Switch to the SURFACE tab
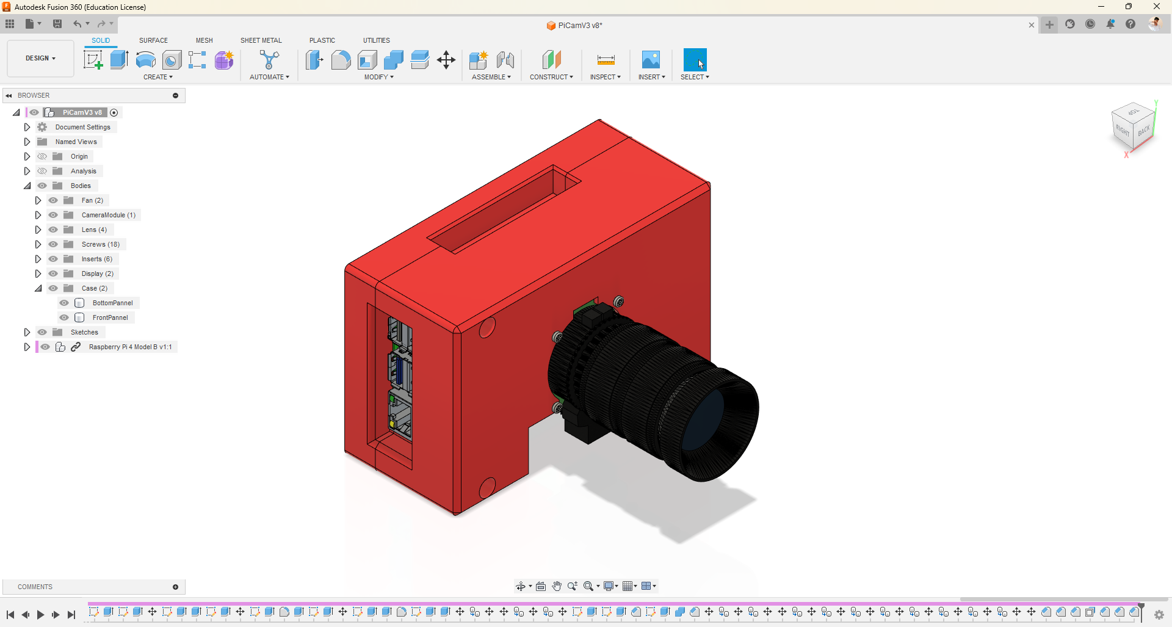The width and height of the screenshot is (1172, 627). pyautogui.click(x=153, y=40)
